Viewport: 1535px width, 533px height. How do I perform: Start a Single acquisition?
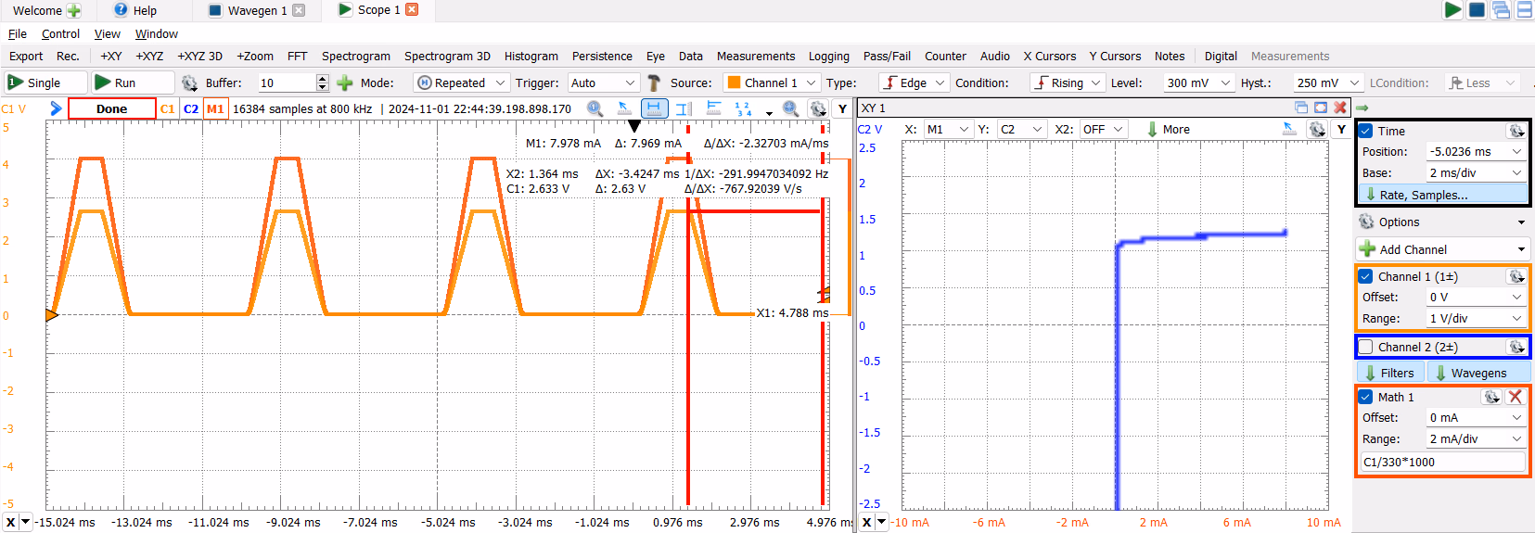(x=45, y=82)
